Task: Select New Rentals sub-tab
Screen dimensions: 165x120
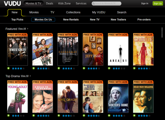Action: coord(71,20)
